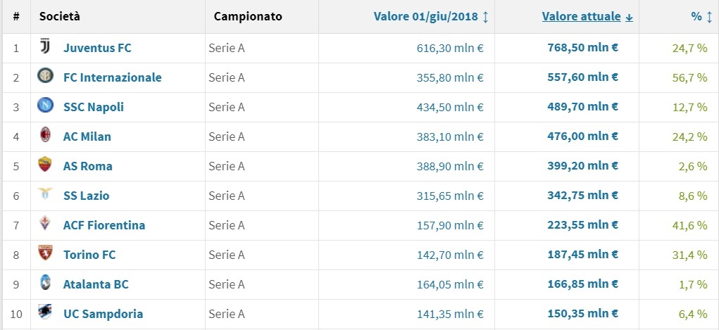The width and height of the screenshot is (719, 330).
Task: Click the FC Internazionale crest icon
Action: point(46,77)
